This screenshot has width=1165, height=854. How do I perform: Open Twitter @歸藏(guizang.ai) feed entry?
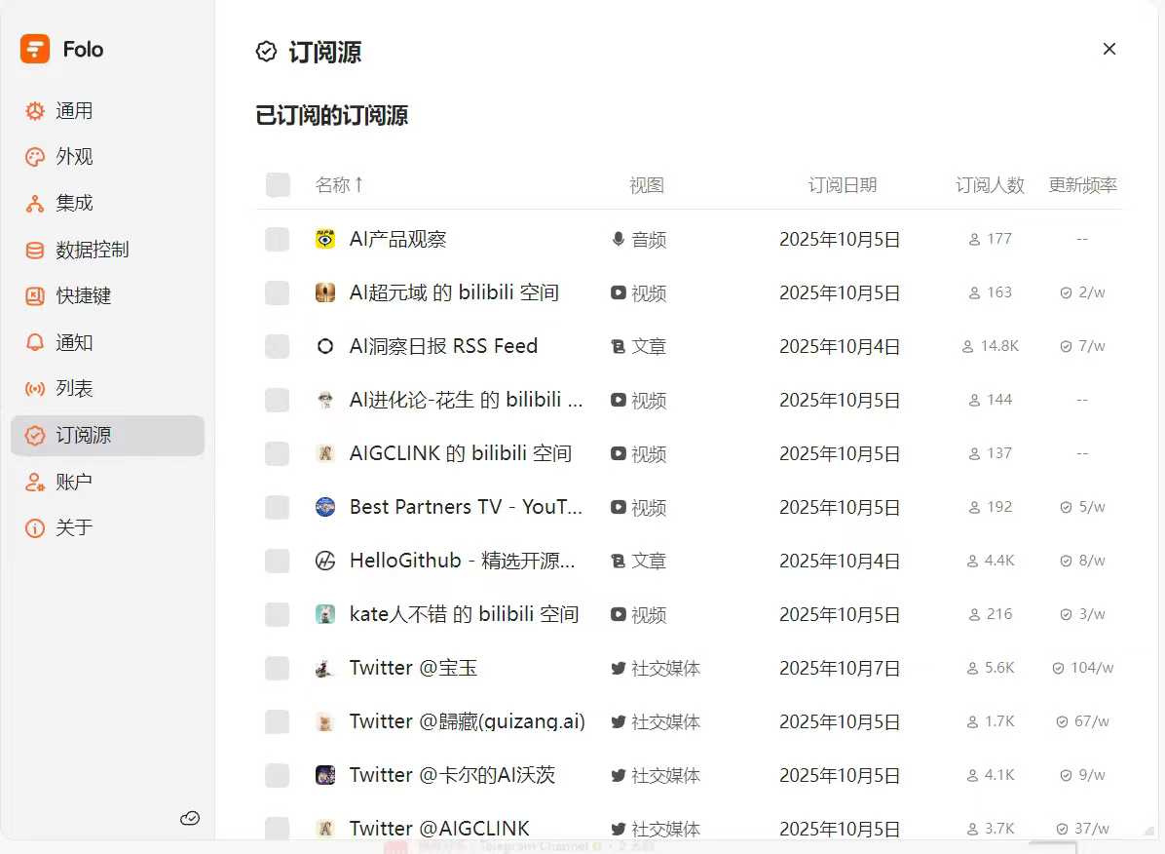click(x=467, y=721)
